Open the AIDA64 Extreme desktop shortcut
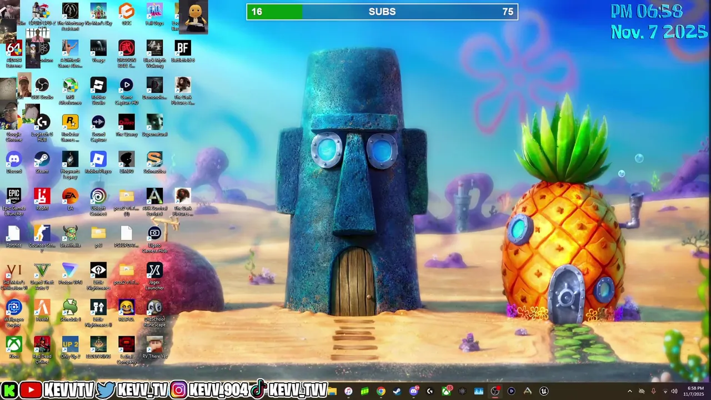Image resolution: width=711 pixels, height=400 pixels. pos(14,53)
